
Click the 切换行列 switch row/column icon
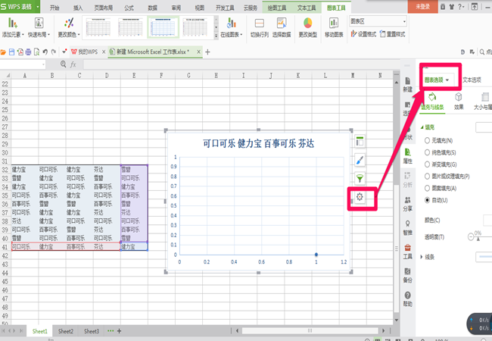(x=259, y=23)
